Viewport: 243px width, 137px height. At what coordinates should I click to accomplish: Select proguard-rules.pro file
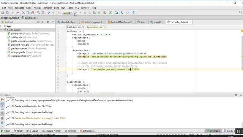31,45
